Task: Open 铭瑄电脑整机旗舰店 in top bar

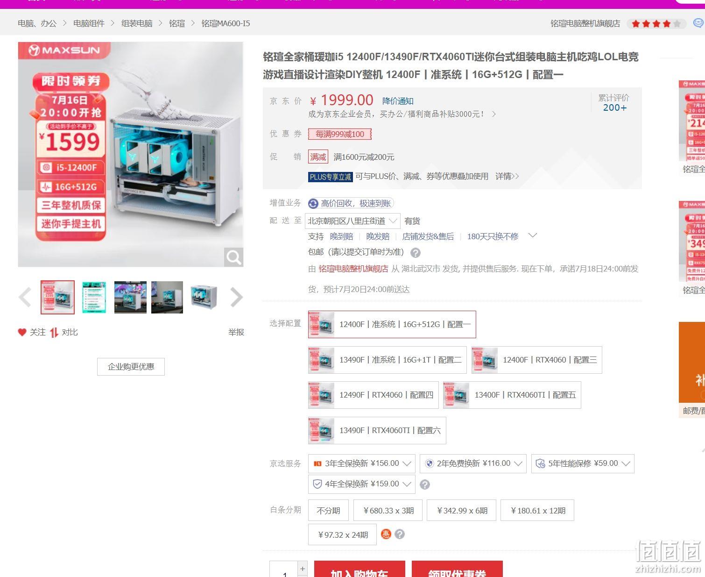Action: (x=585, y=23)
